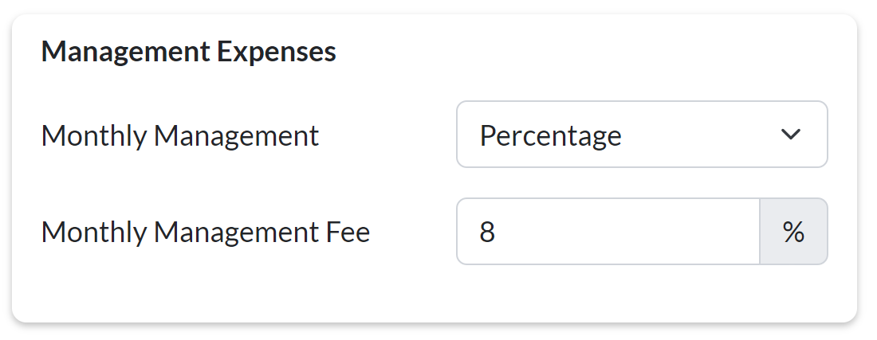This screenshot has height=340, width=877.
Task: Click empty space inside fee input
Action: pos(638,232)
